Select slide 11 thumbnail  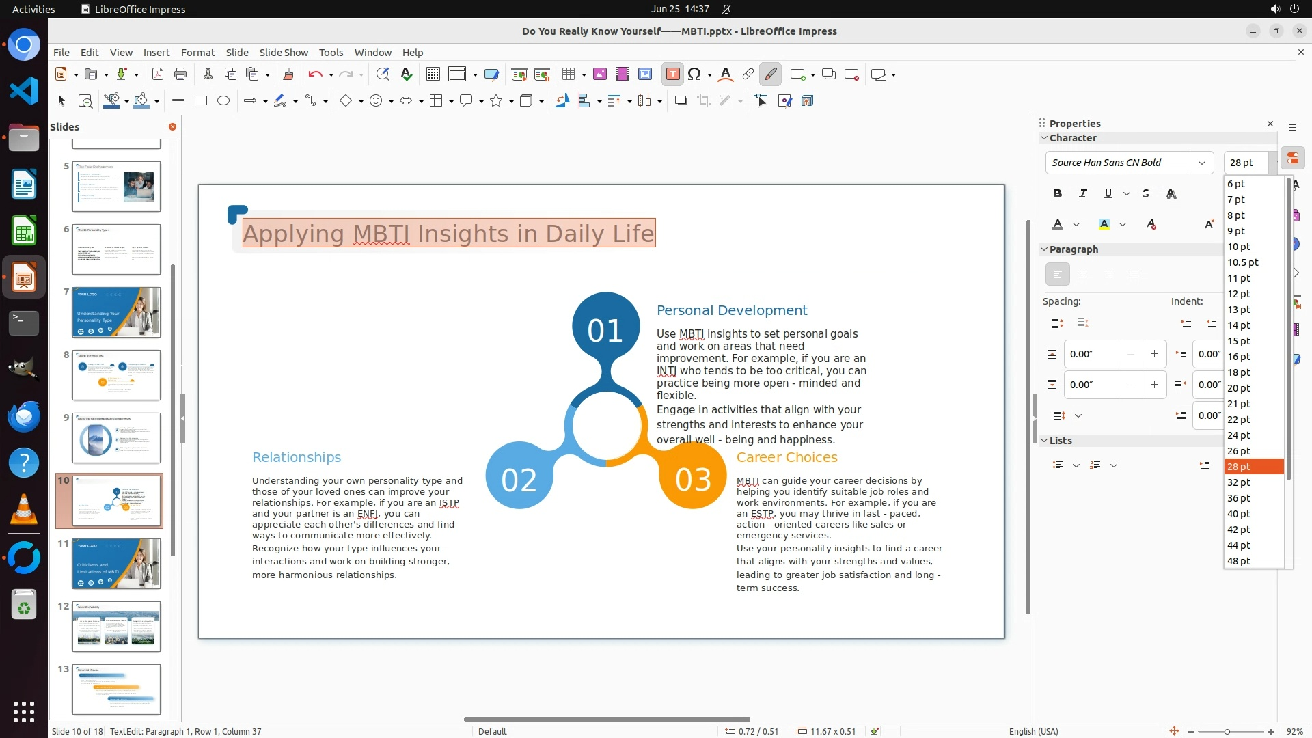tap(116, 564)
